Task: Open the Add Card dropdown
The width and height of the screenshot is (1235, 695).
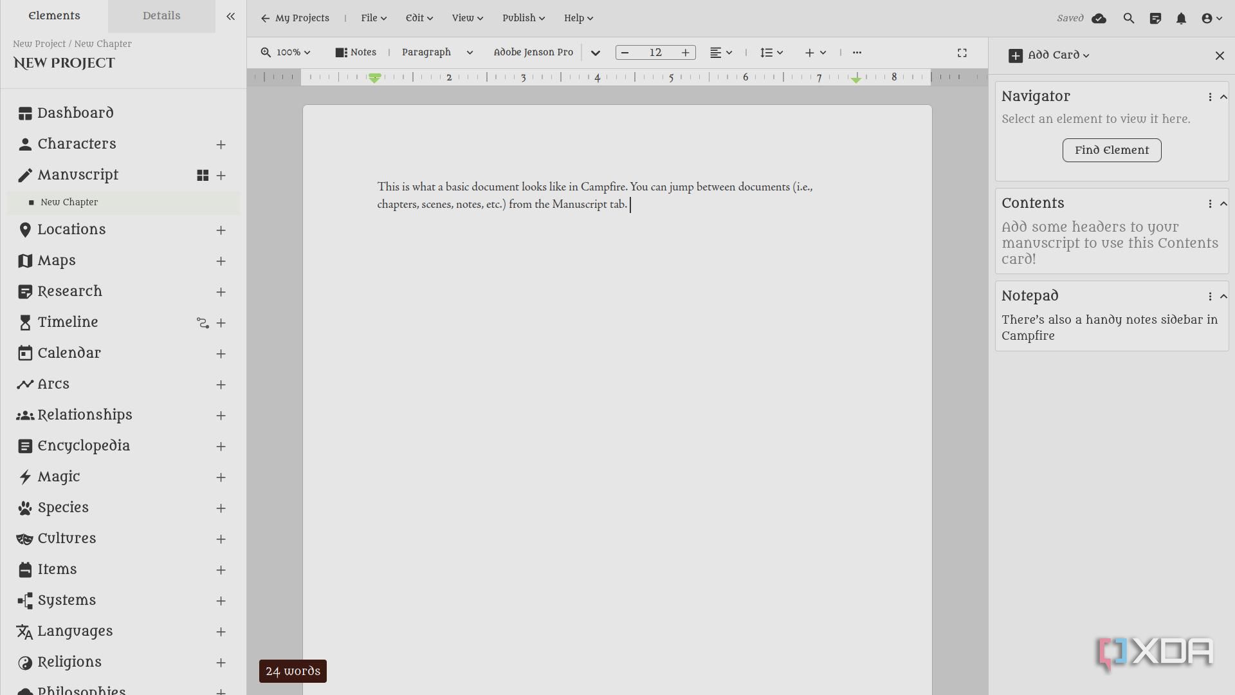Action: pyautogui.click(x=1050, y=55)
